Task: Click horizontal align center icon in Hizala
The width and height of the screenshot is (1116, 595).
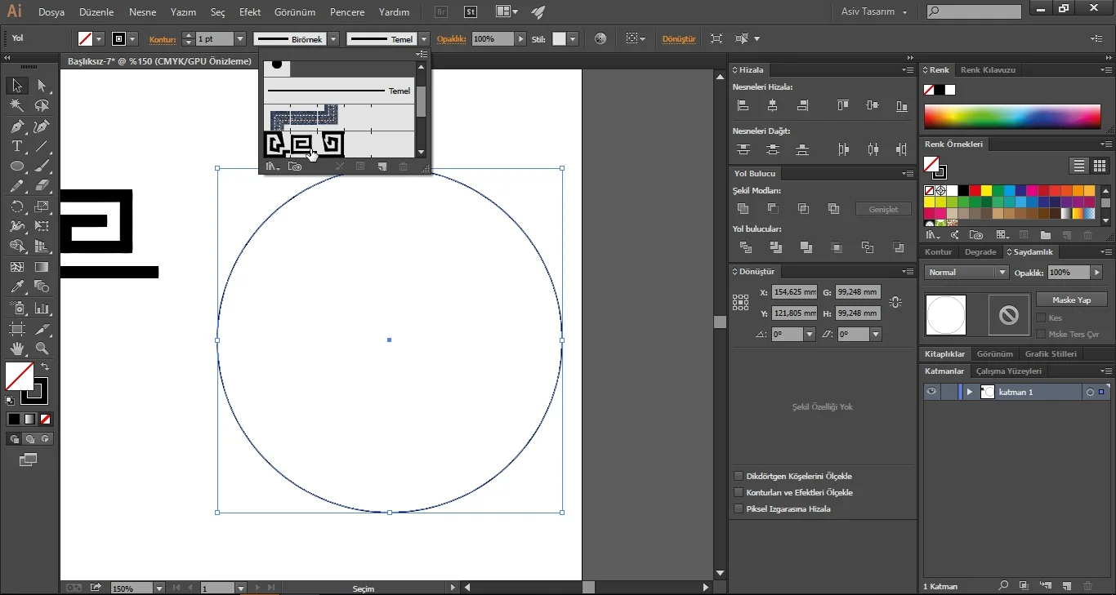Action: click(773, 105)
